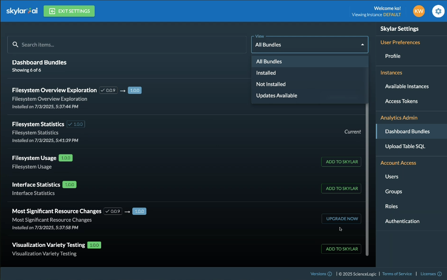Click the Analytics Admin section label
Screen dimensions: 447x280
click(399, 118)
